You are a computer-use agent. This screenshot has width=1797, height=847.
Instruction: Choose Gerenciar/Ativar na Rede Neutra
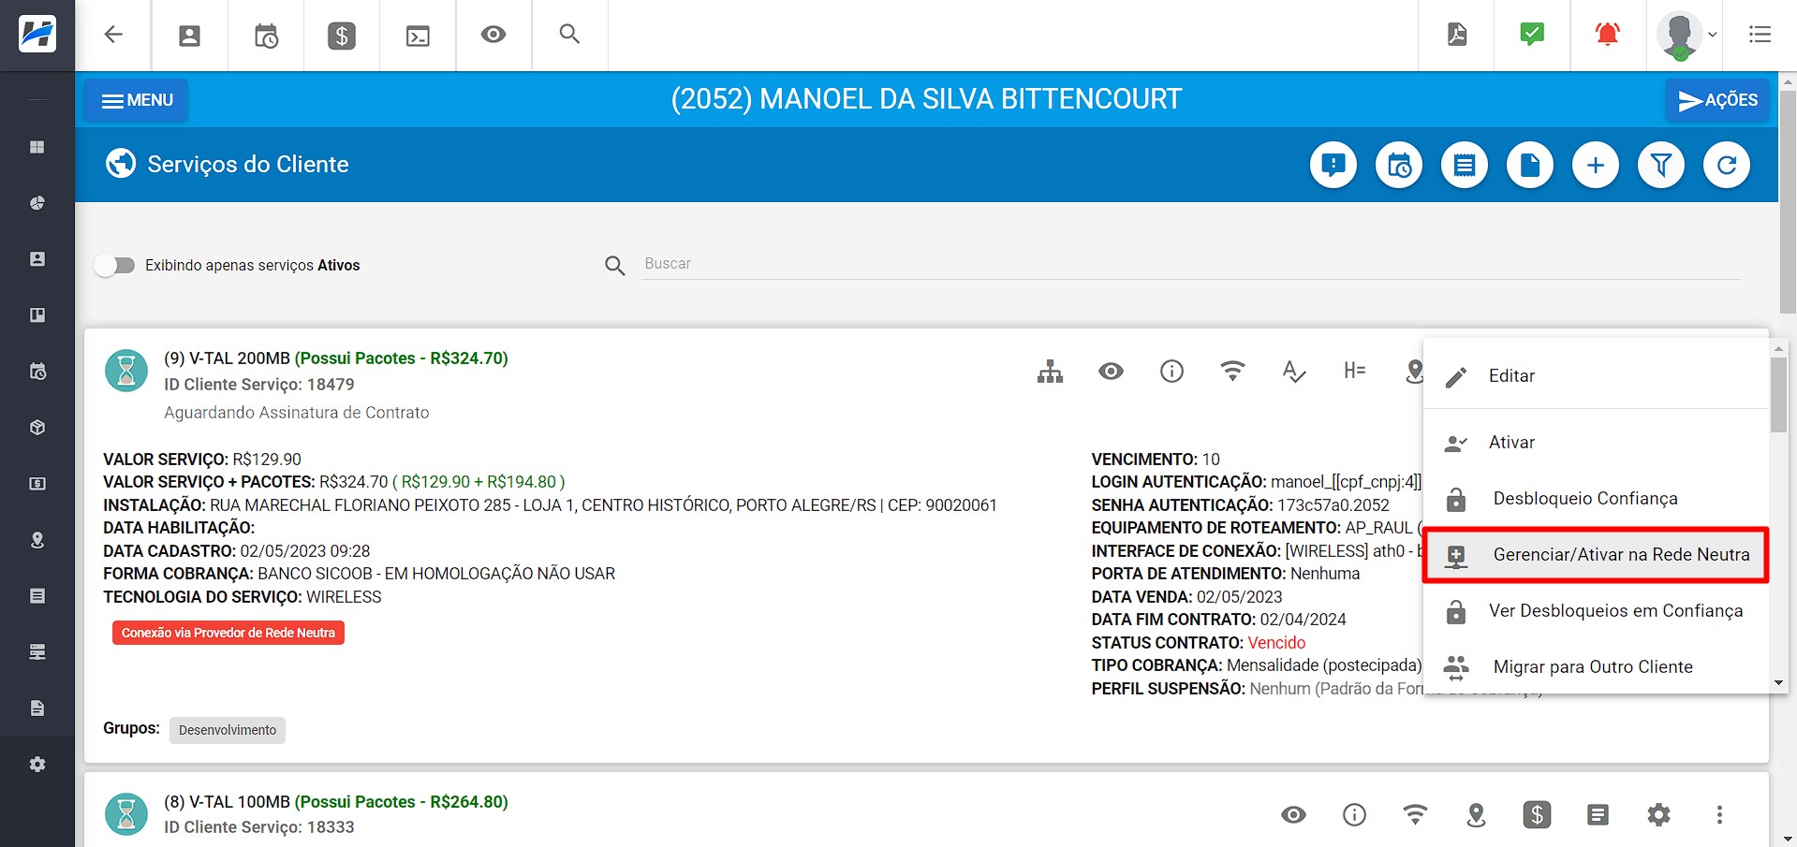1596,555
